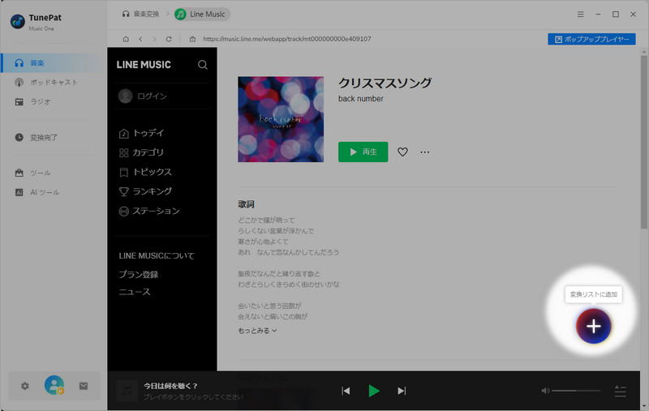649x411 pixels.
Task: Open the three-dot more options menu
Action: pos(424,152)
